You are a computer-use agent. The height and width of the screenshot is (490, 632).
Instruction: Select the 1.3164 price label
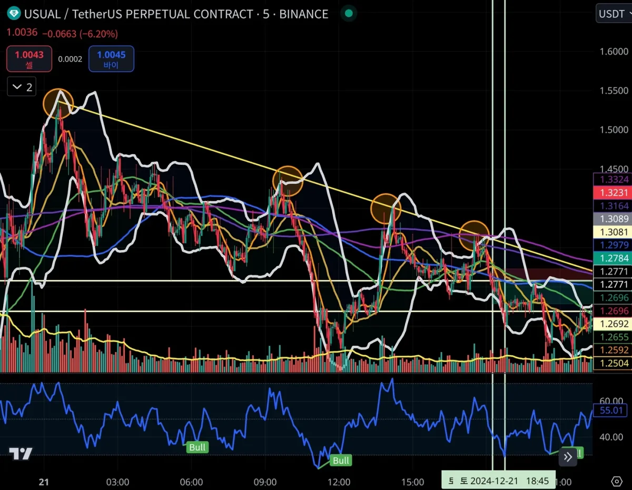613,206
